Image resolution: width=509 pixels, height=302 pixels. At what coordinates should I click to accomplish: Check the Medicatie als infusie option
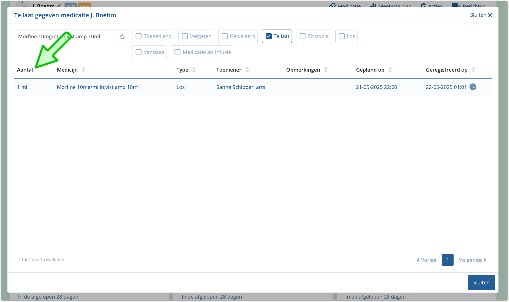click(x=178, y=52)
